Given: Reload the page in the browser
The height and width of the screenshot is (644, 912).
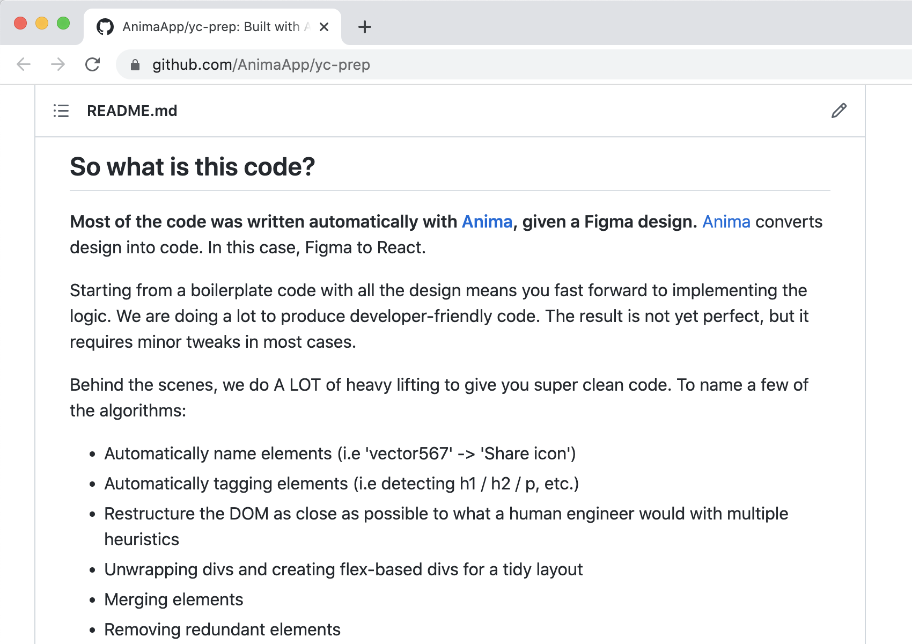Looking at the screenshot, I should pyautogui.click(x=92, y=64).
